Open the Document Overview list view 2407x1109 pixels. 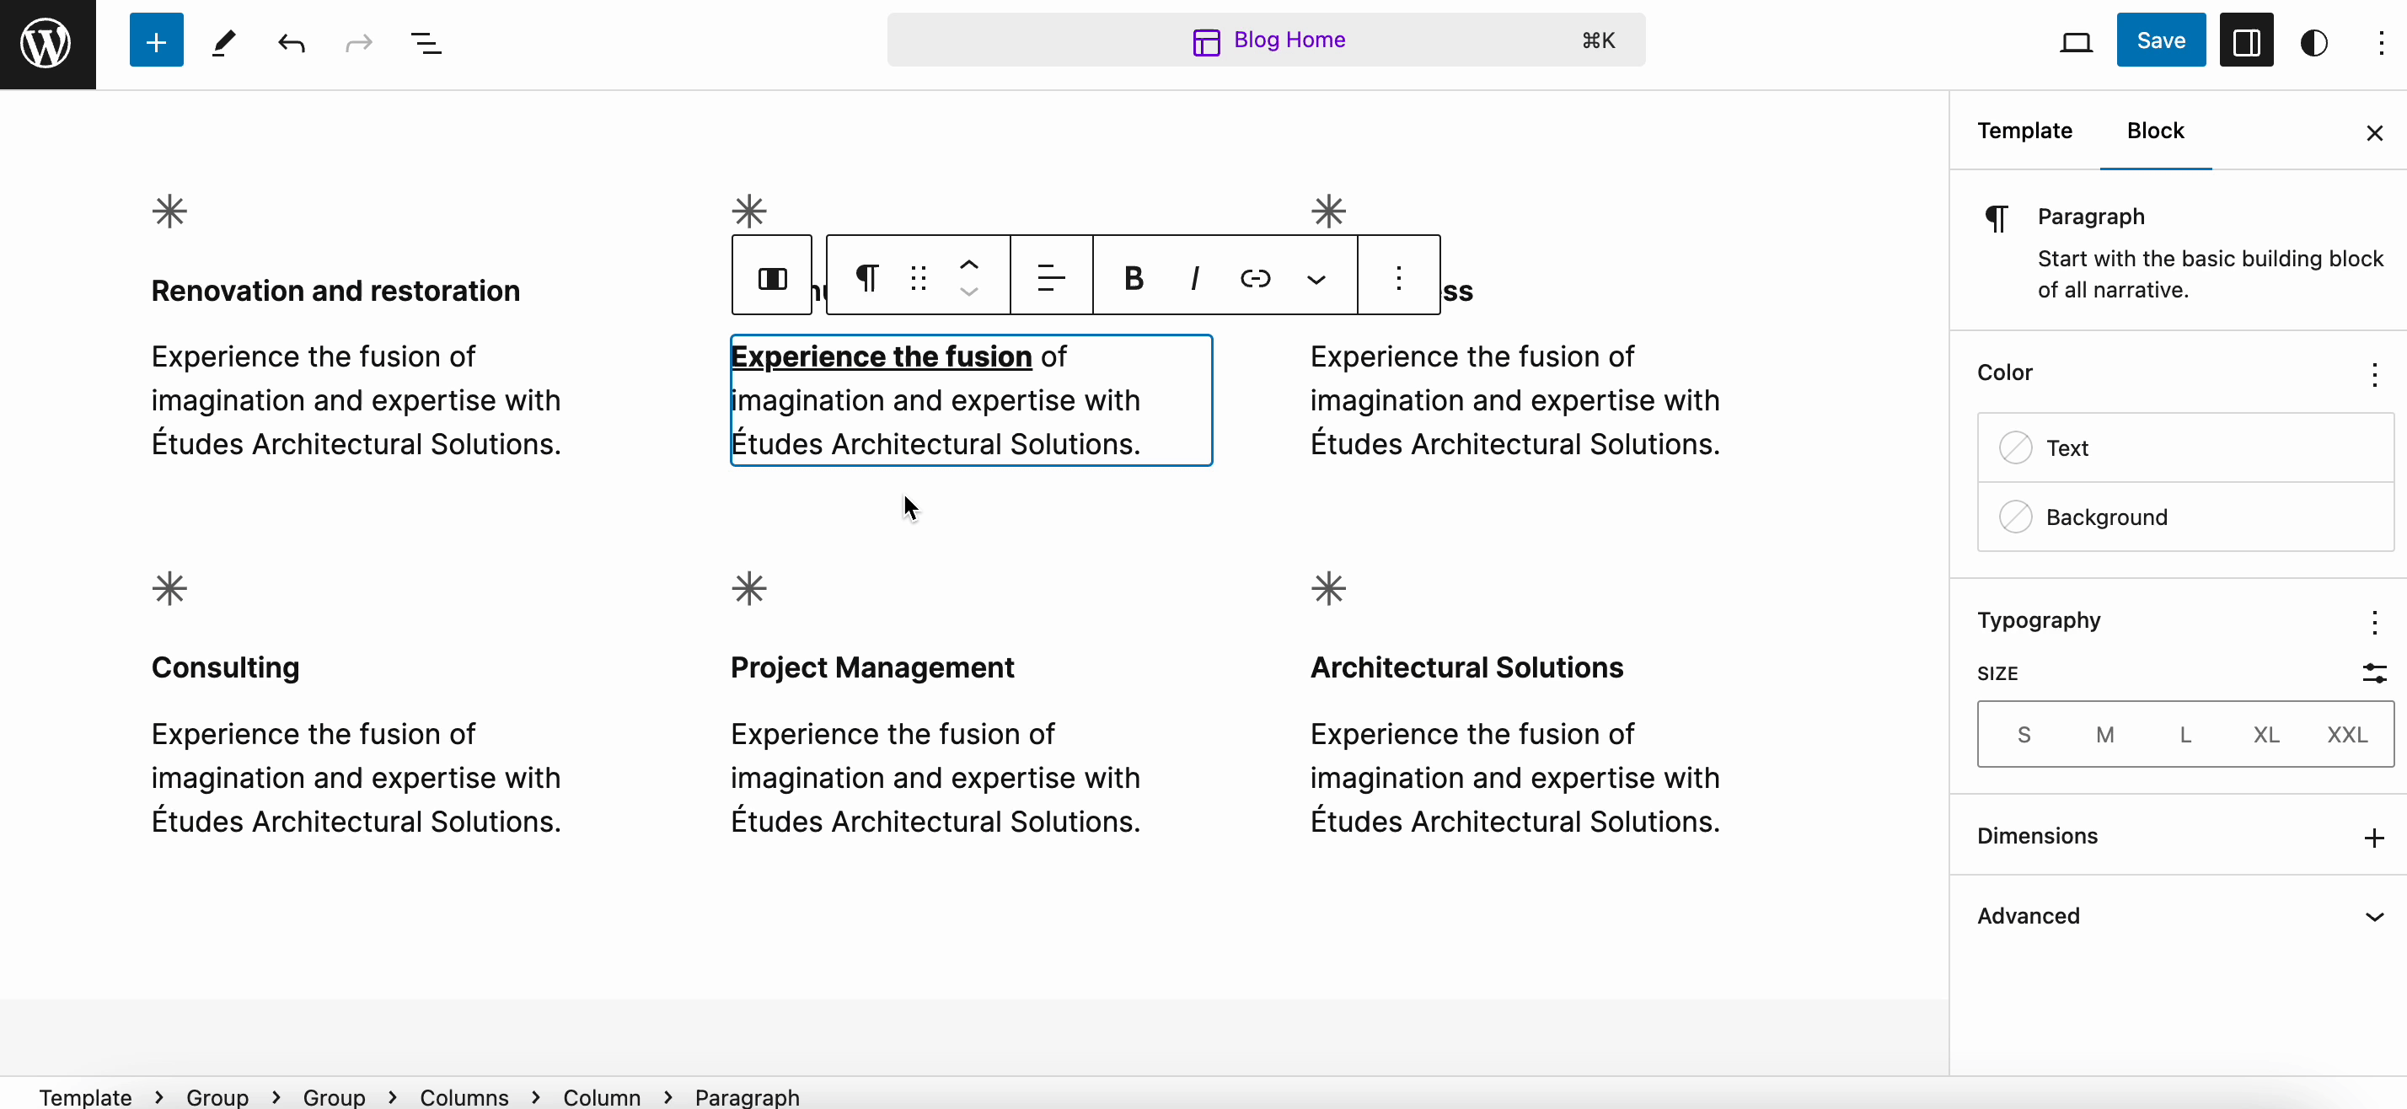click(x=426, y=42)
